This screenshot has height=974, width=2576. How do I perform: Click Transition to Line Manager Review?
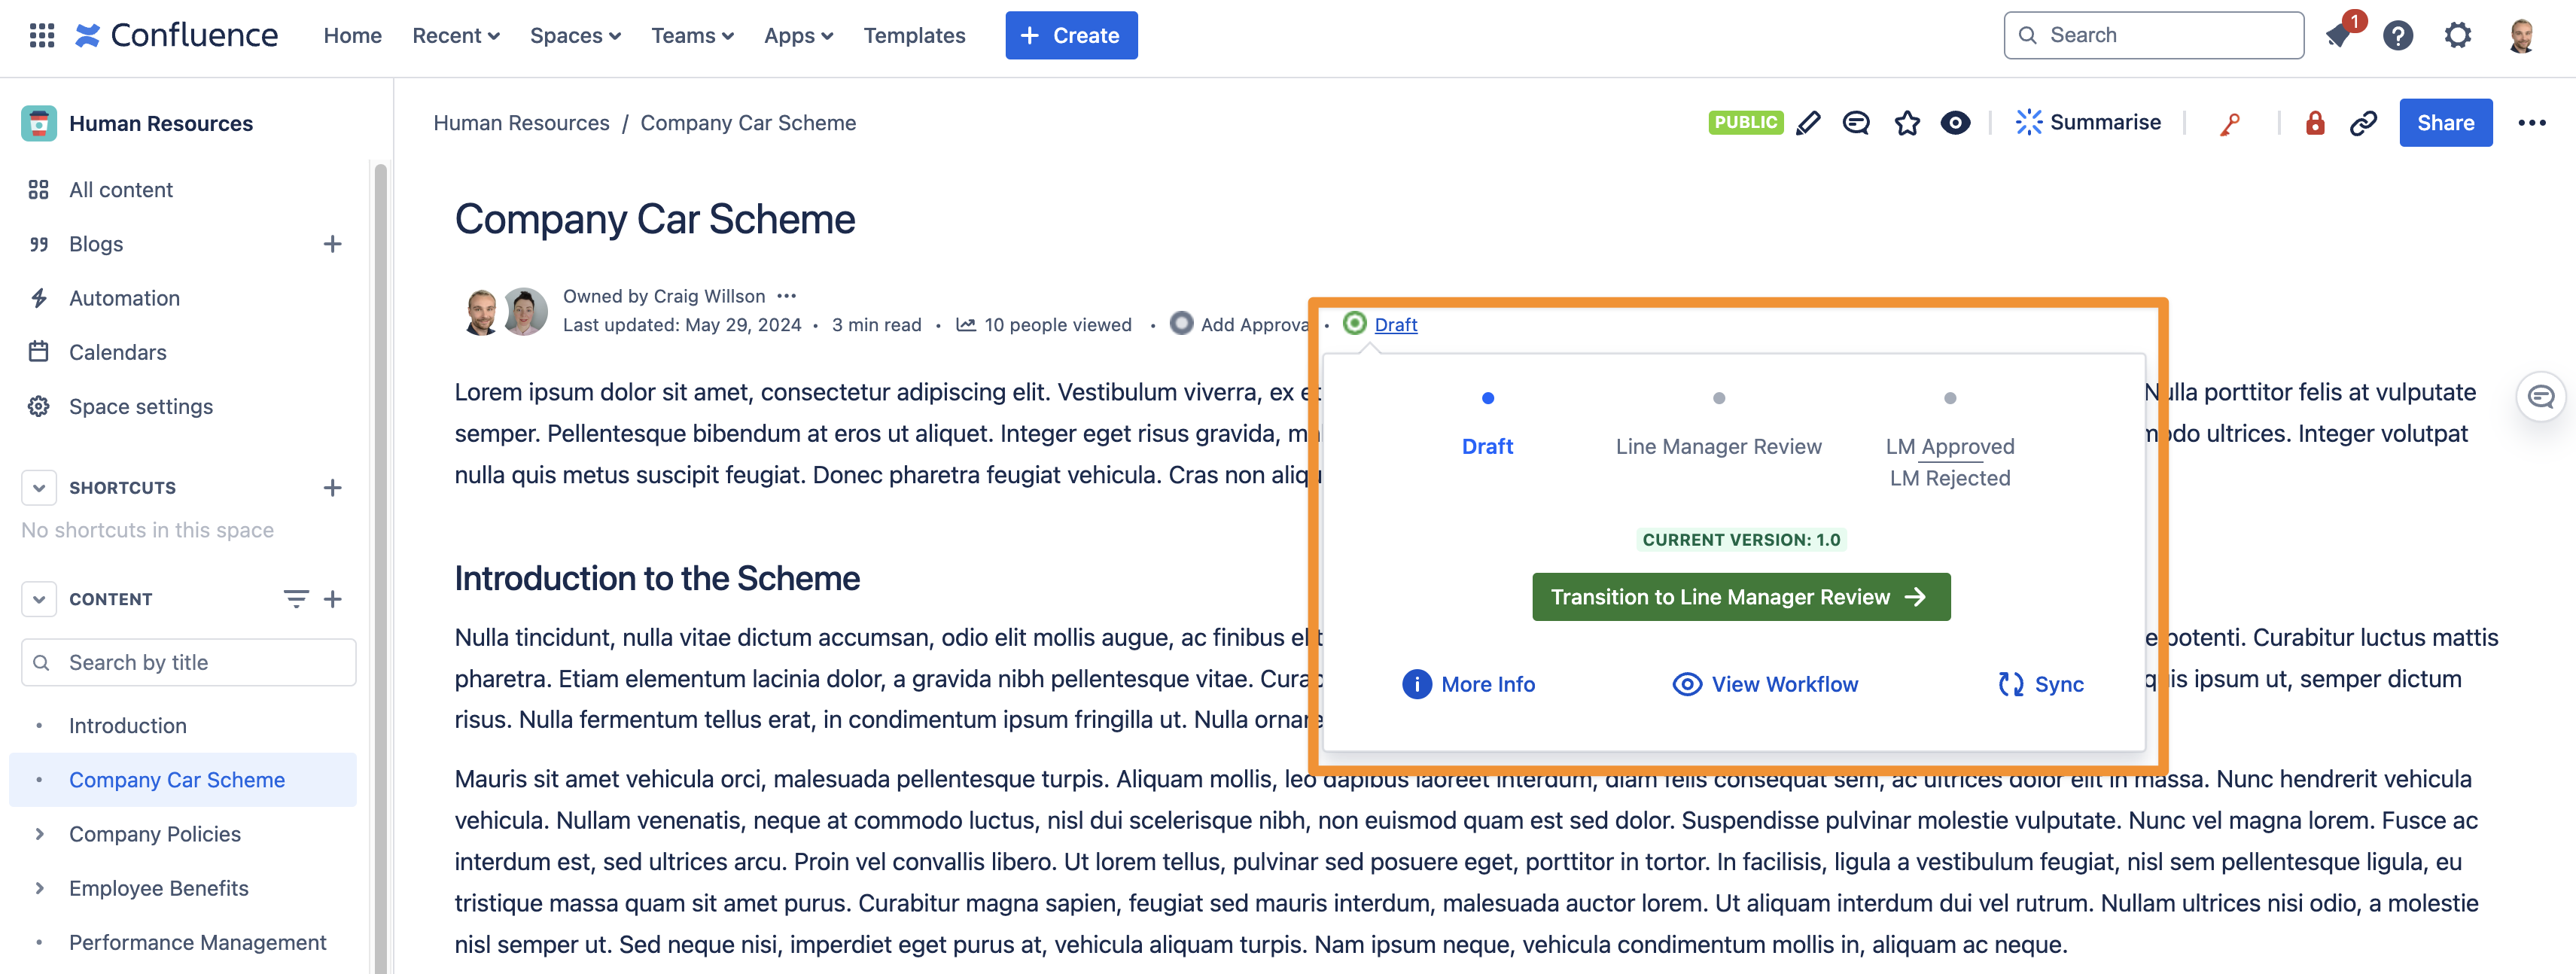1740,597
